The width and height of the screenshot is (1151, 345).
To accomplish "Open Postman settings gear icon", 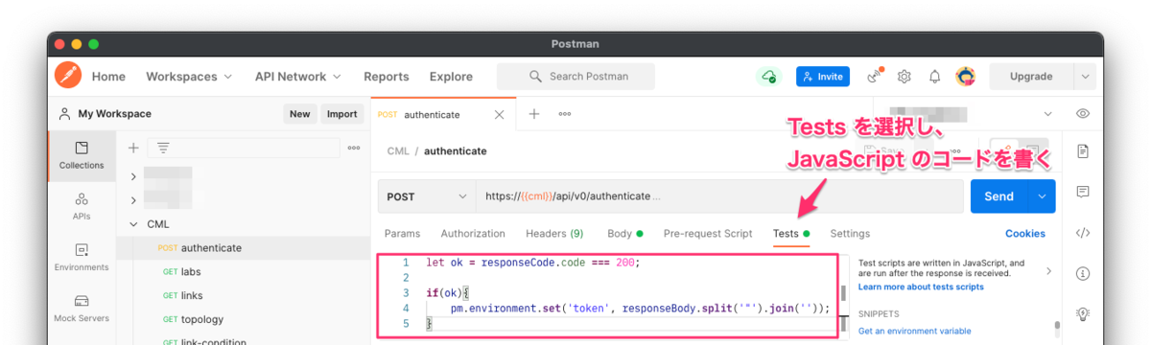I will coord(904,77).
